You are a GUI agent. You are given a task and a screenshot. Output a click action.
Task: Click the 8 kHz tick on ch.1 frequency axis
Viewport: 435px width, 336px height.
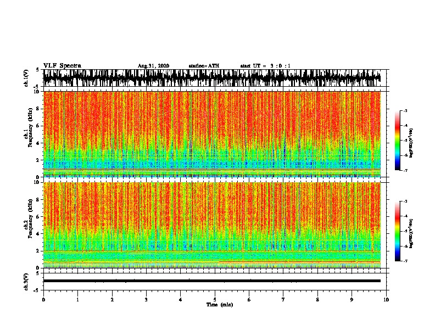[38, 109]
